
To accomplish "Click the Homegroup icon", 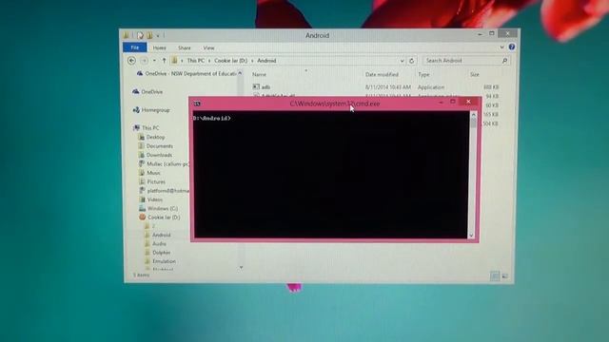I will 136,110.
